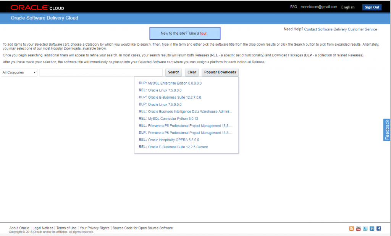Open the Legal Notices footer link
The image size is (391, 236).
coord(43,228)
